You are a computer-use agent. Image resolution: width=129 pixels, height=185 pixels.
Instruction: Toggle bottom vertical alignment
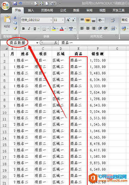click(x=93, y=20)
